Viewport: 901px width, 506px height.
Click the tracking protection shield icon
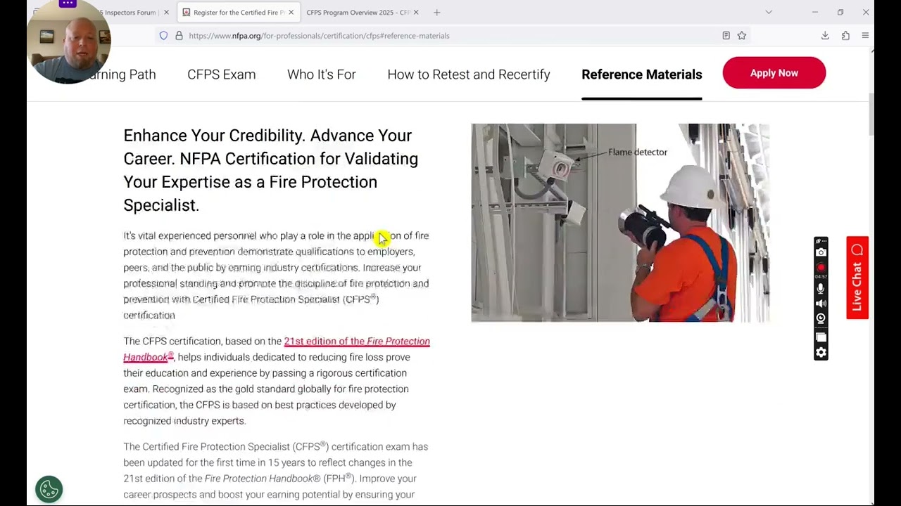pos(163,36)
